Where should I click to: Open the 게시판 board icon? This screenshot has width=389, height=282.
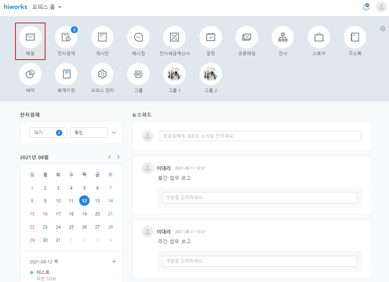pos(102,37)
